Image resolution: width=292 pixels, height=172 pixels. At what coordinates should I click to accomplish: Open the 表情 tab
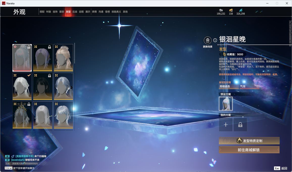pyautogui.click(x=94, y=12)
